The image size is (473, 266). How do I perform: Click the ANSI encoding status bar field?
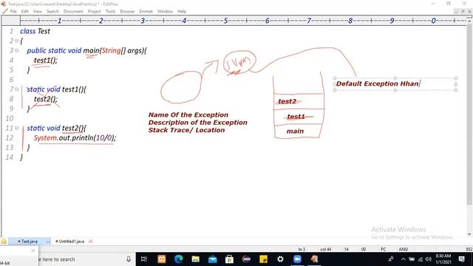tap(404, 250)
